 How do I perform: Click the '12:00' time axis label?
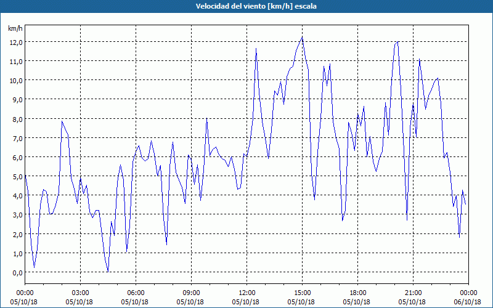[x=247, y=293]
